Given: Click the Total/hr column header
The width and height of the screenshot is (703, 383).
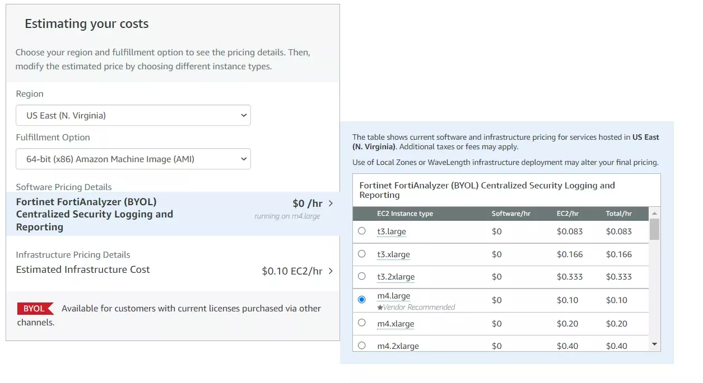Looking at the screenshot, I should pos(619,214).
